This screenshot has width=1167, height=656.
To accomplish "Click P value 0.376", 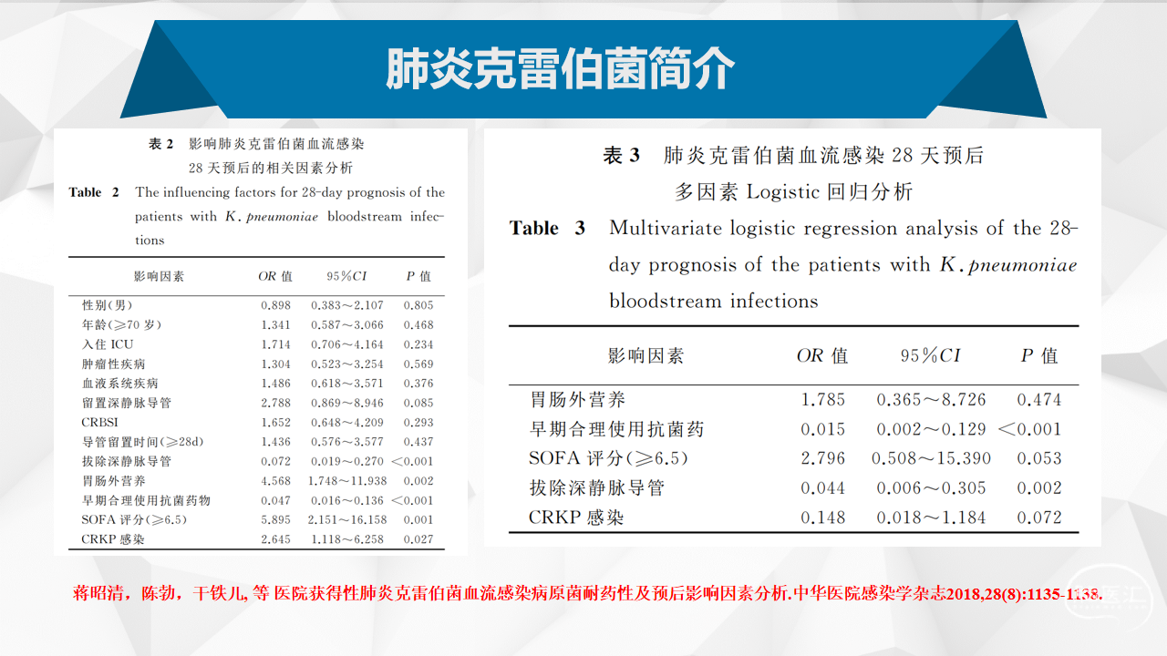I will pos(418,384).
